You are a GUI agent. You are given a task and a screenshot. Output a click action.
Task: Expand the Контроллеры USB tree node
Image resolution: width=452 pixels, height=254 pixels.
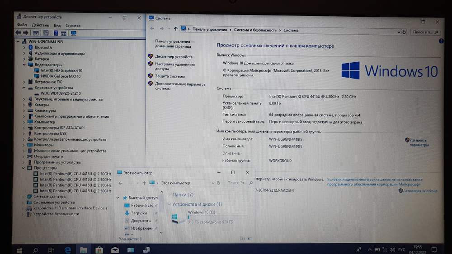tap(24, 134)
